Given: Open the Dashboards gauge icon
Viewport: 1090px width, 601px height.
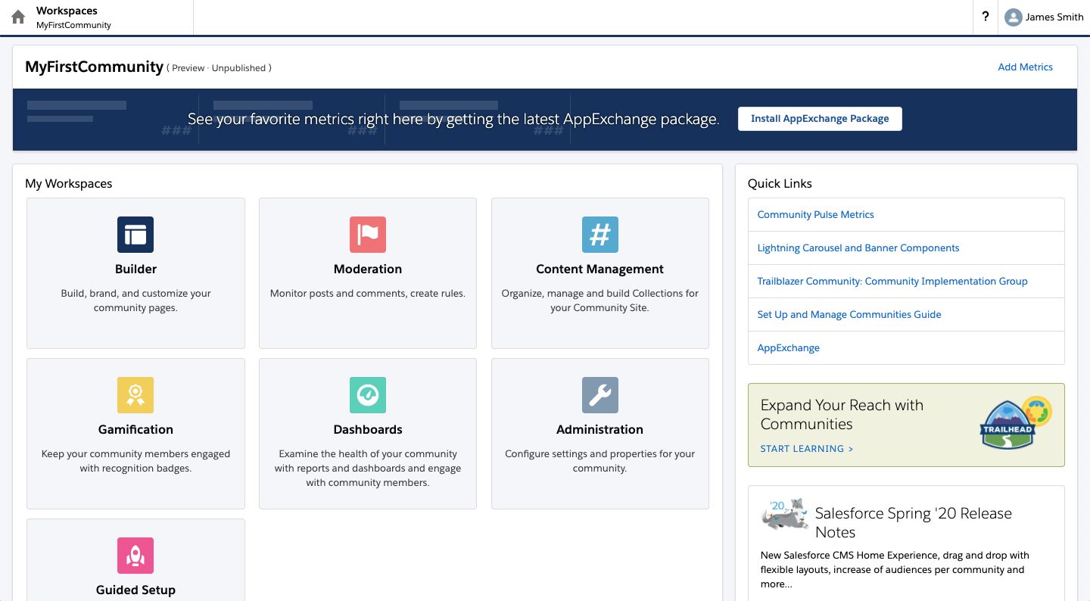Looking at the screenshot, I should [368, 395].
